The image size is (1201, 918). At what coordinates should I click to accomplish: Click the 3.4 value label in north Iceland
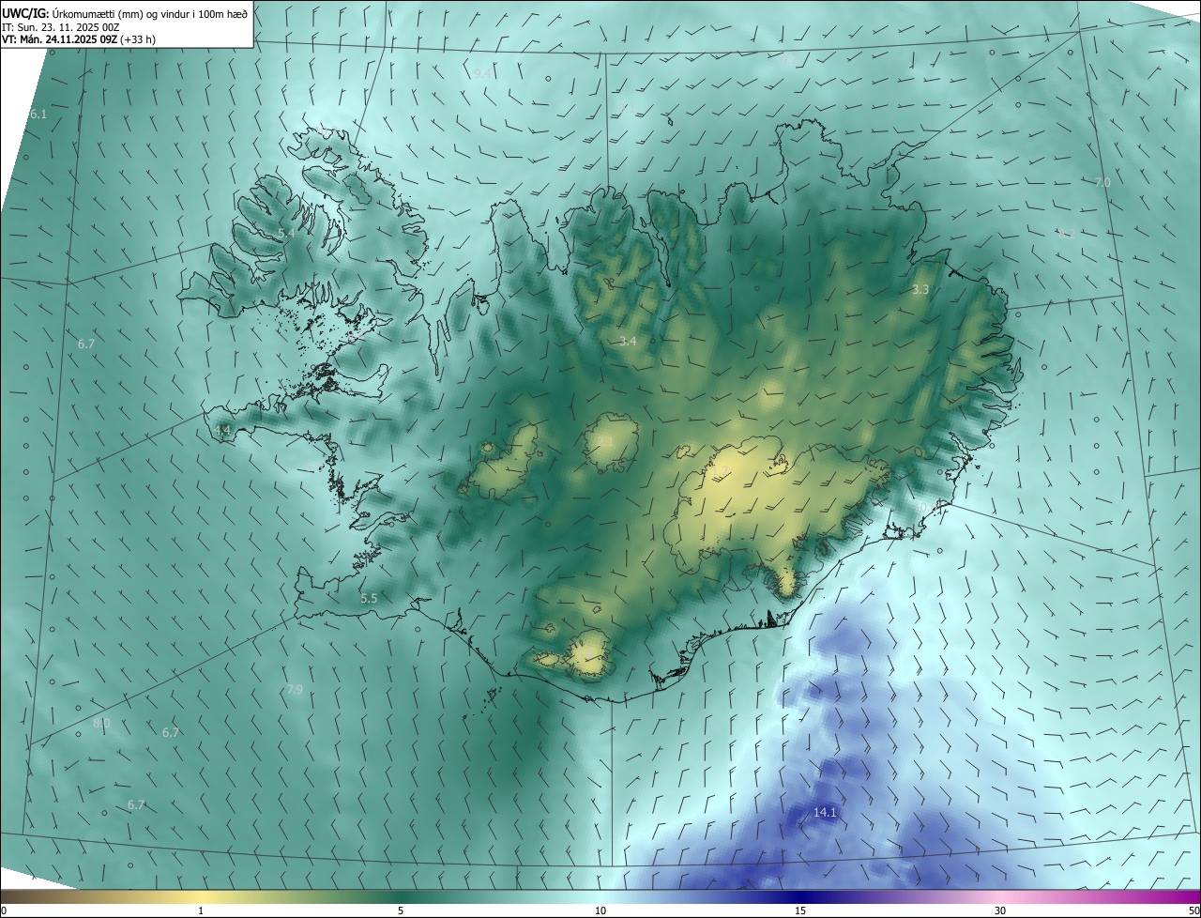click(x=628, y=341)
